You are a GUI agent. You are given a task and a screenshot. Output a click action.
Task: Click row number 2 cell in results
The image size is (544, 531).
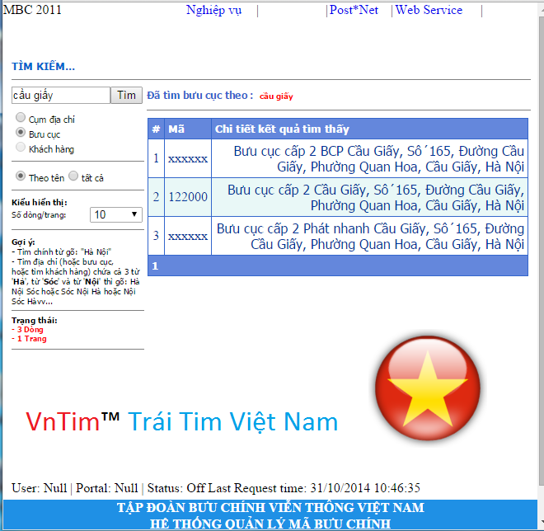[156, 197]
